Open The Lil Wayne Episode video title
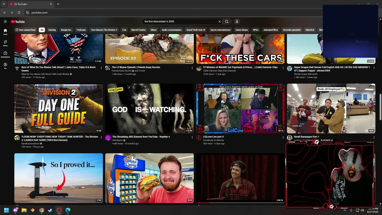 (x=136, y=67)
